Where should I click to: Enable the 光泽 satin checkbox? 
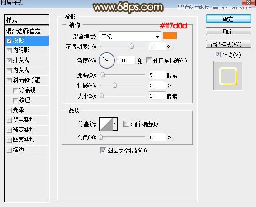point(9,110)
